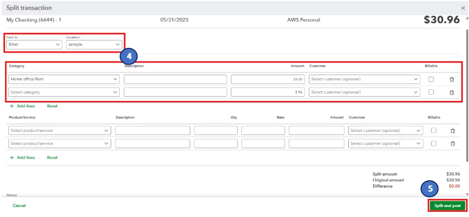
Task: Enable Billable on the first product/service row
Action: [x=433, y=130]
